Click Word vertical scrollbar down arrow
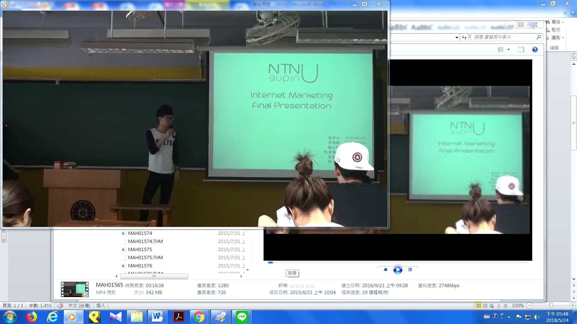 click(574, 279)
